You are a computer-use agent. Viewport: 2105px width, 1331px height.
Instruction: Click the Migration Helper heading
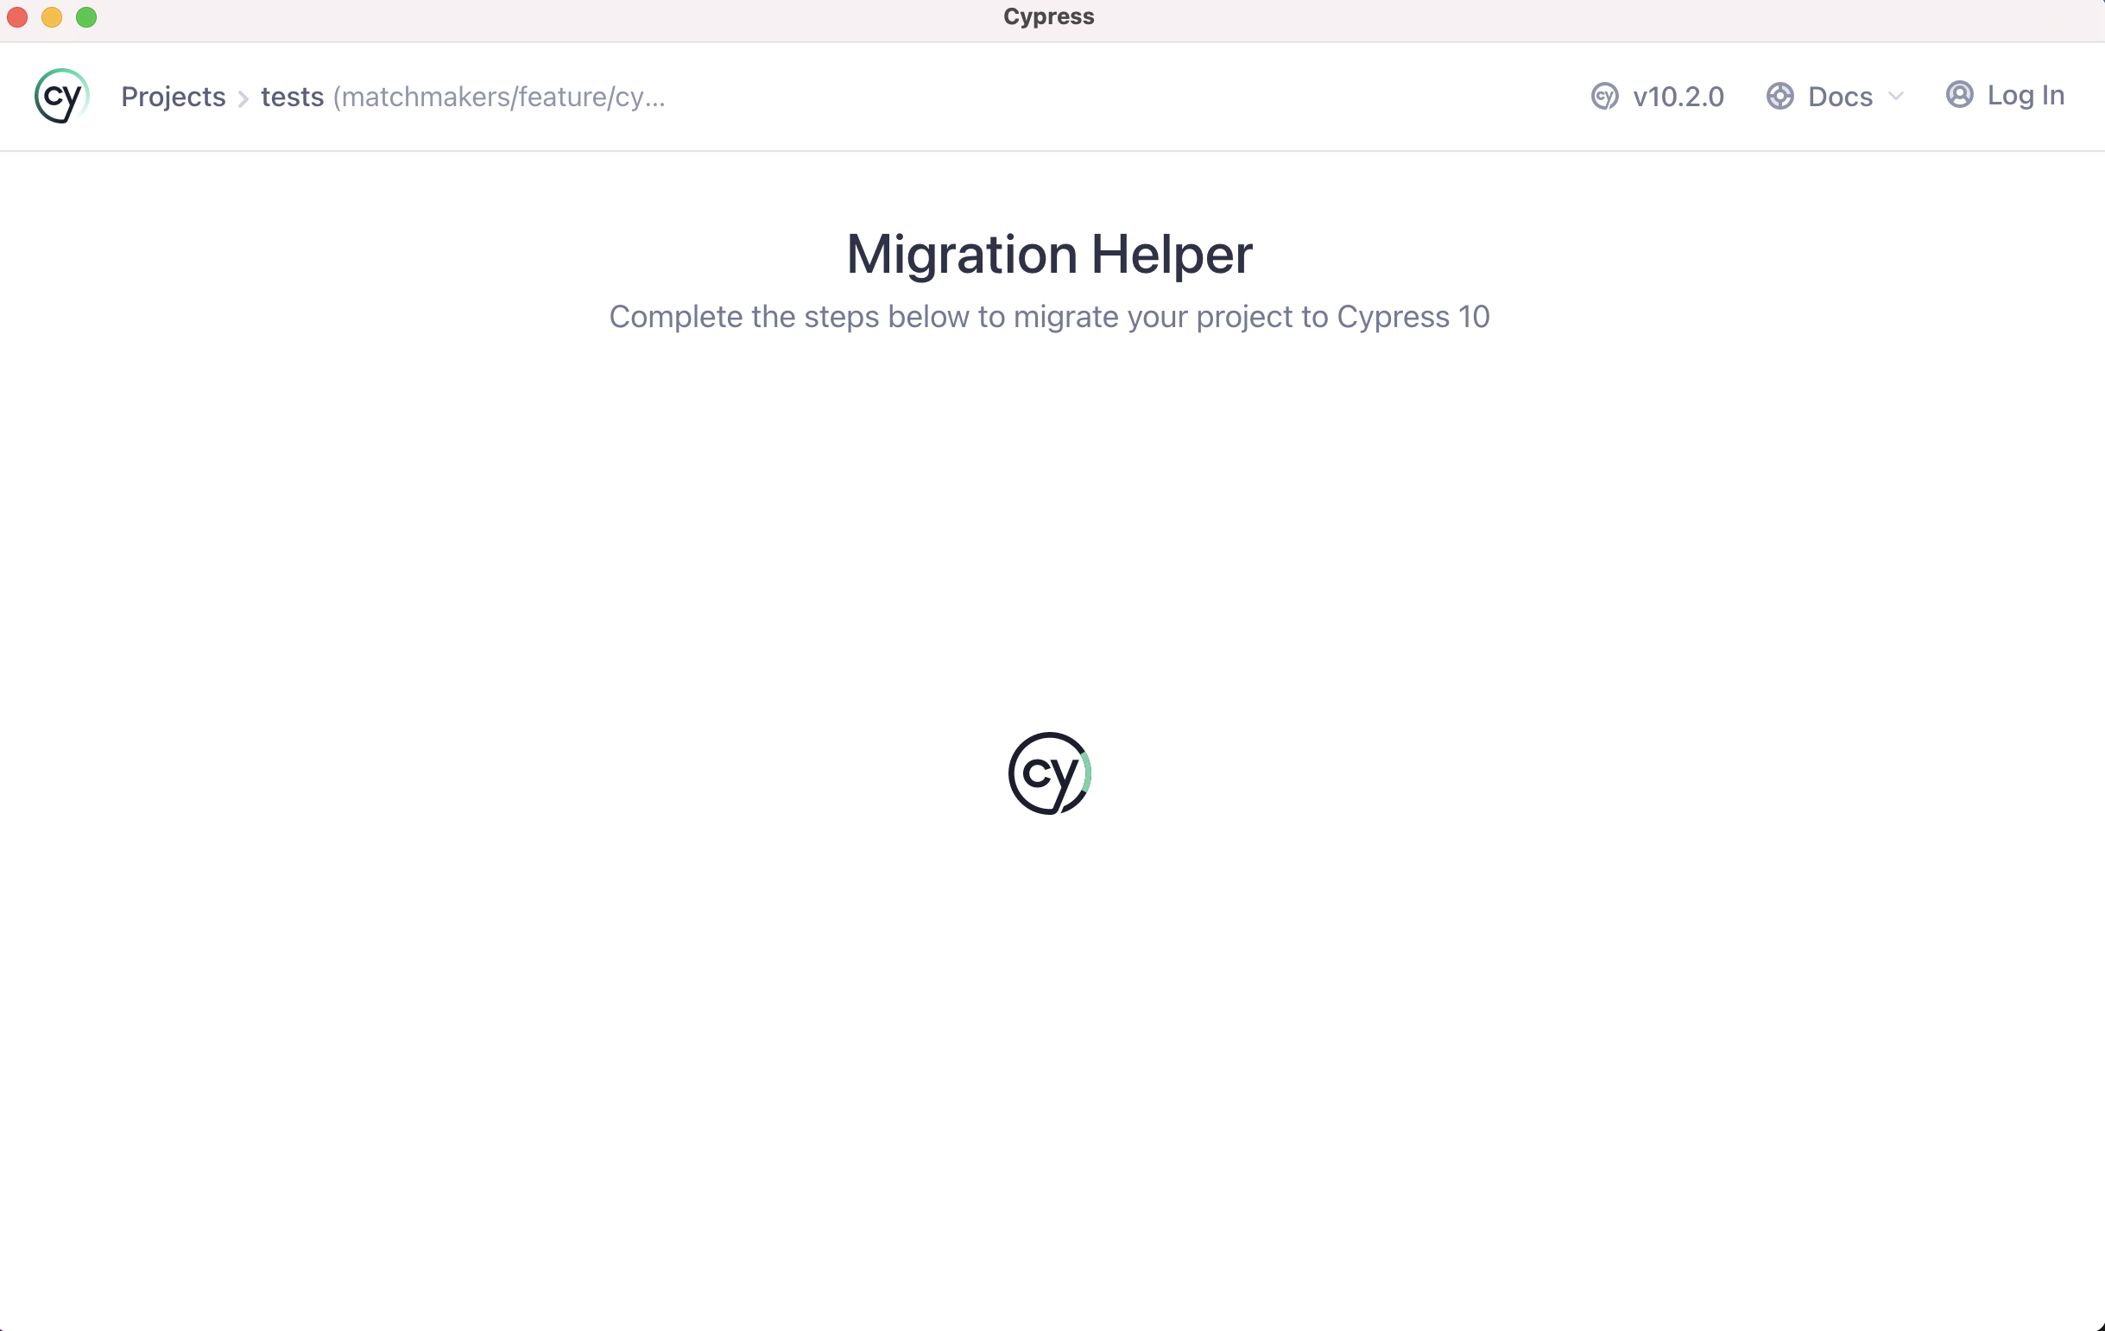(x=1048, y=255)
